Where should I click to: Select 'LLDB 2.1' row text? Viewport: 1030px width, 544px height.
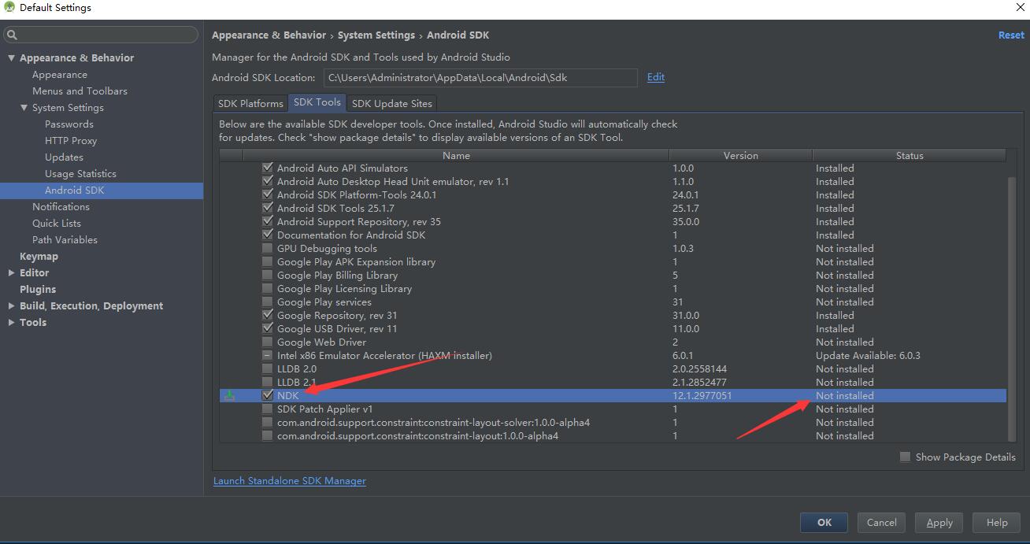297,382
